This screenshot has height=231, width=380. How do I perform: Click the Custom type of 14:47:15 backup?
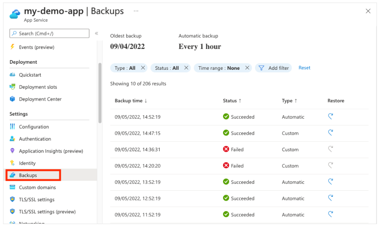point(290,133)
